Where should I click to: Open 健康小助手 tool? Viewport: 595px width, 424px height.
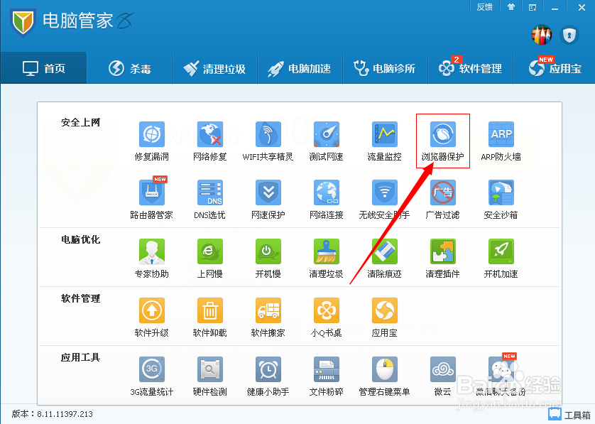point(268,369)
